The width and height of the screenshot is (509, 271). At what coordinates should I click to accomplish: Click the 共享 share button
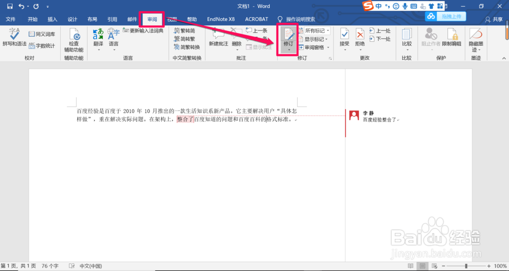pyautogui.click(x=494, y=19)
